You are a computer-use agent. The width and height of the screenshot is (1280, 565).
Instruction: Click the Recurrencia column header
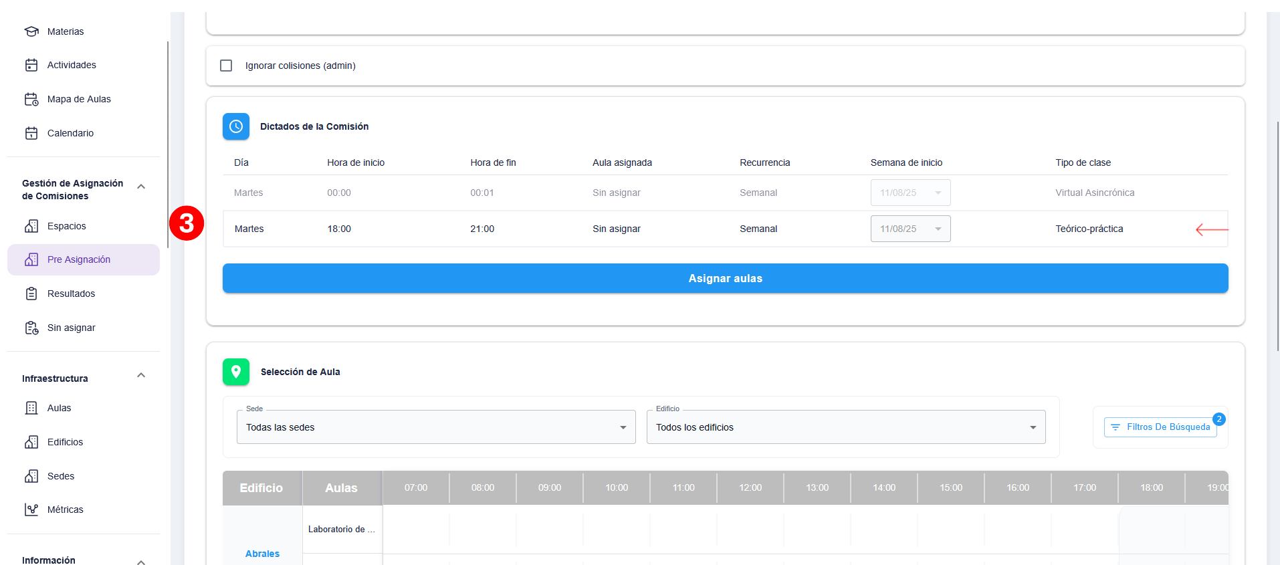pos(764,162)
